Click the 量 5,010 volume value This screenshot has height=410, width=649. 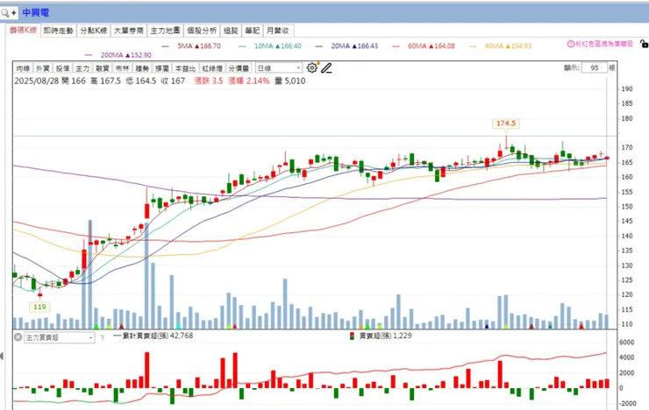tap(290, 81)
